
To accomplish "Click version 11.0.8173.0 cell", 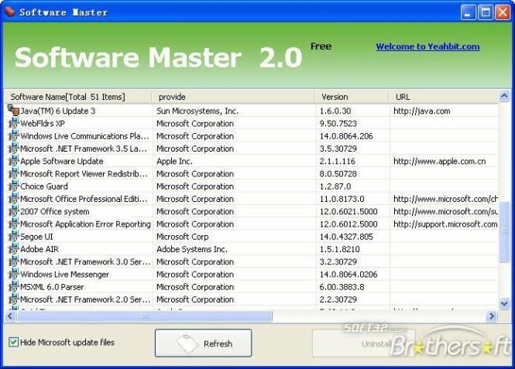I will coord(342,199).
